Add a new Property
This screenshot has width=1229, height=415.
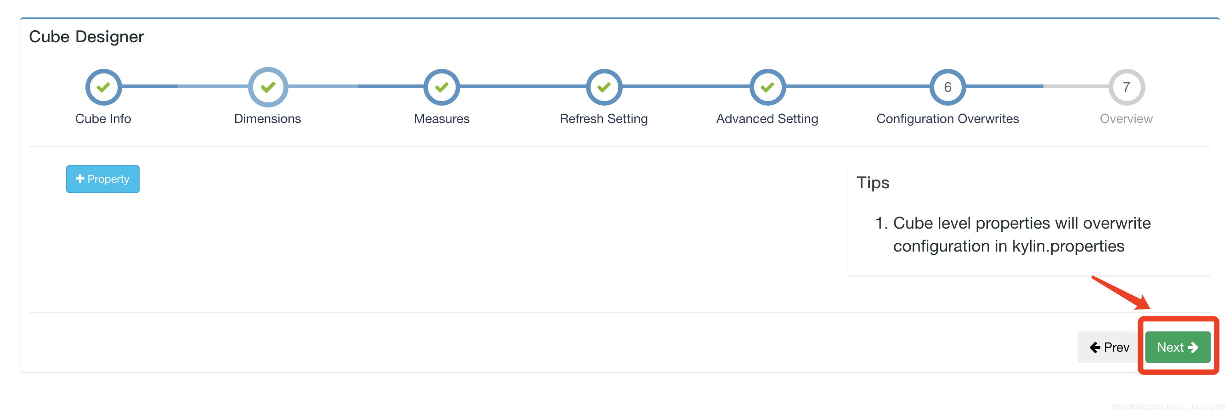click(x=102, y=179)
